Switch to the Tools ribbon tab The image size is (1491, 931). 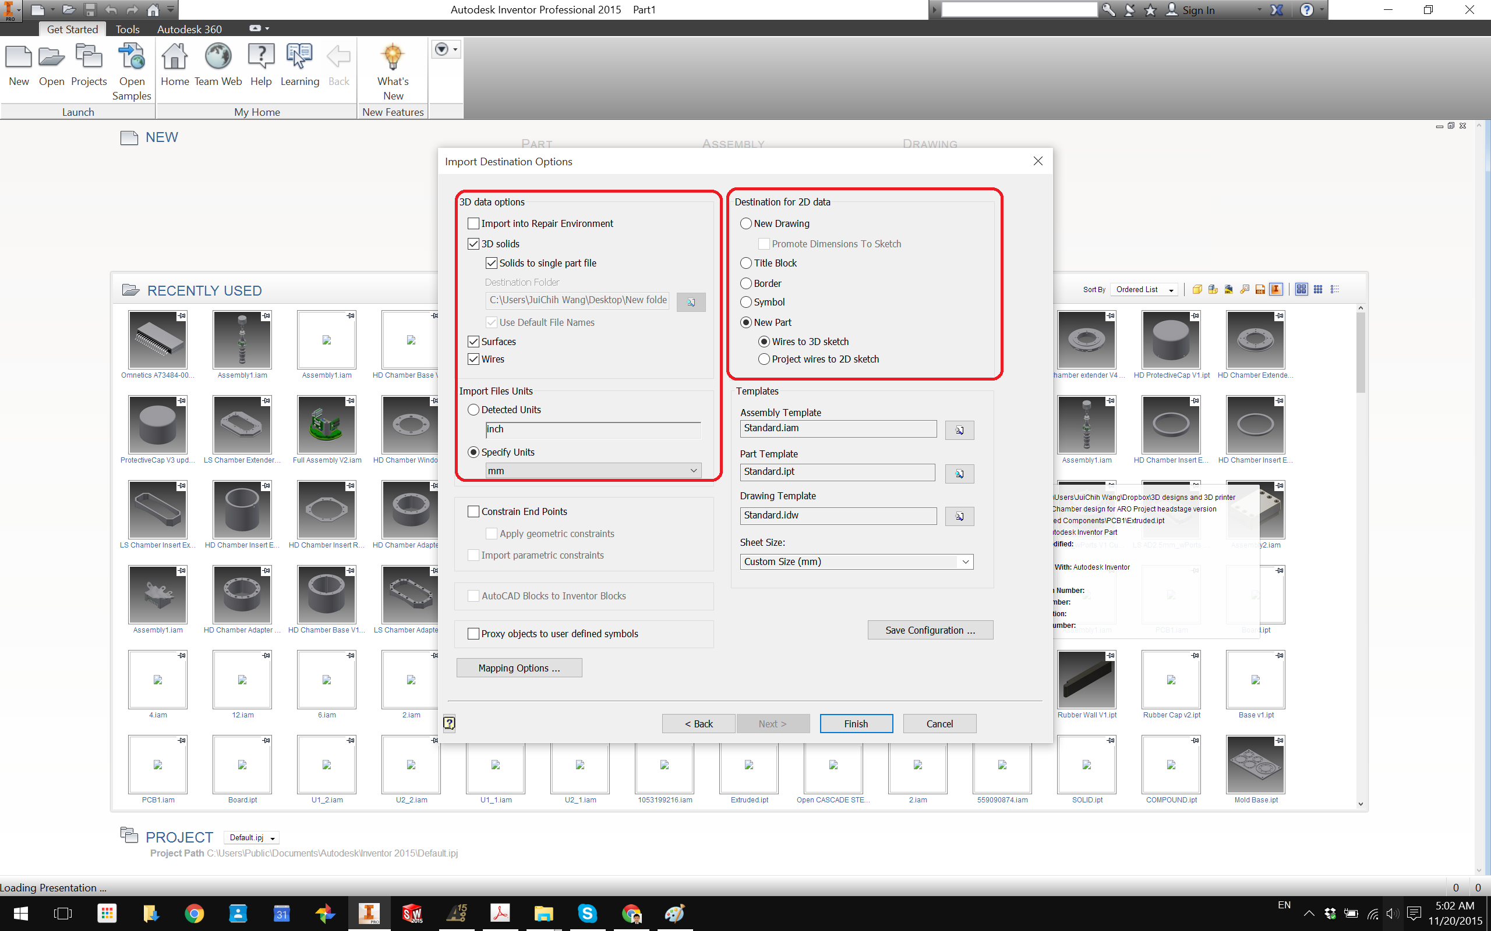point(127,29)
